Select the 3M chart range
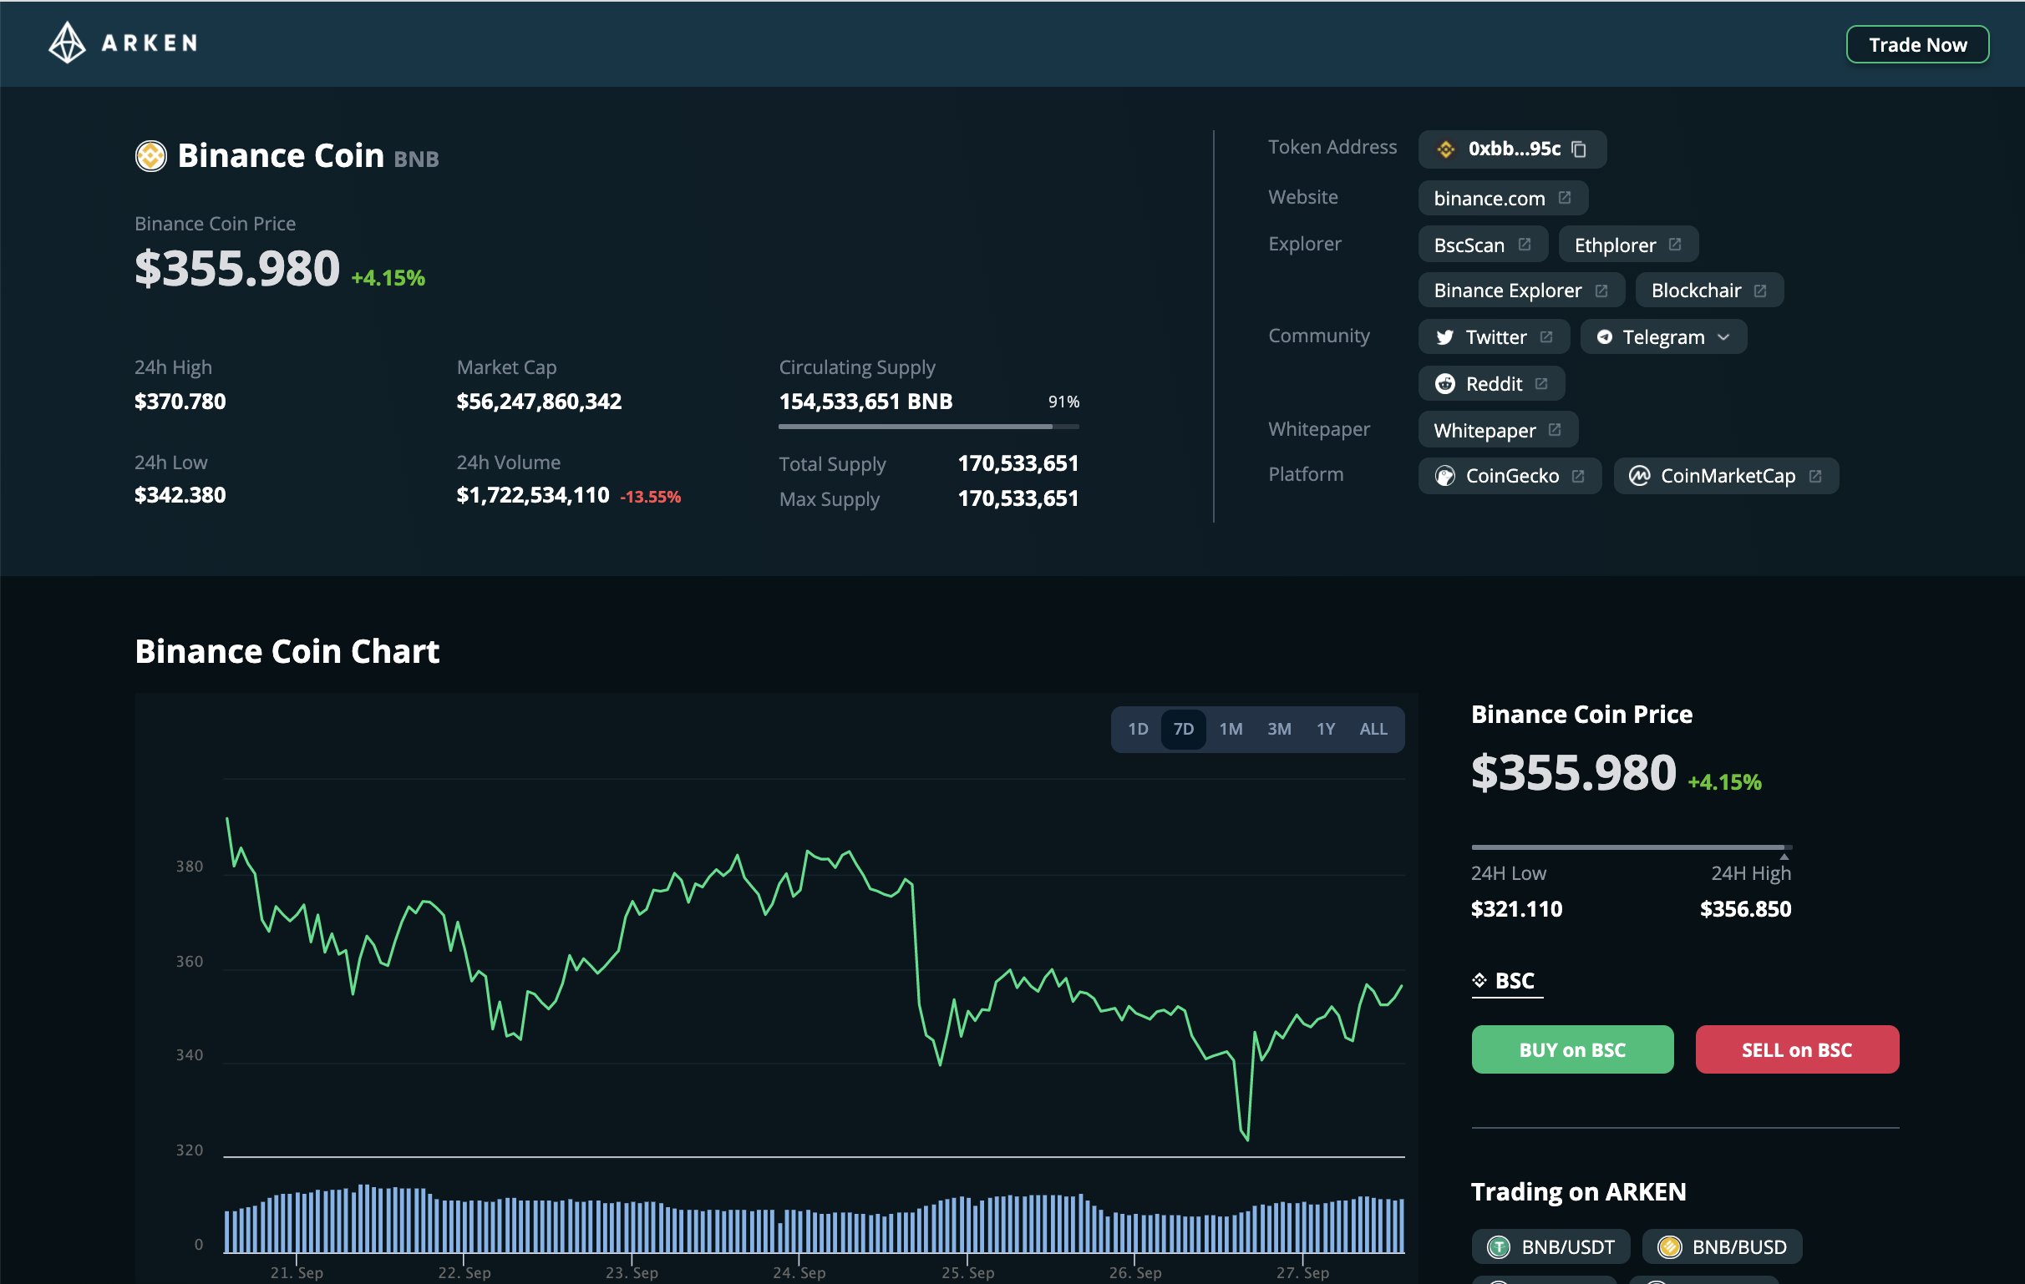2025x1284 pixels. tap(1279, 730)
